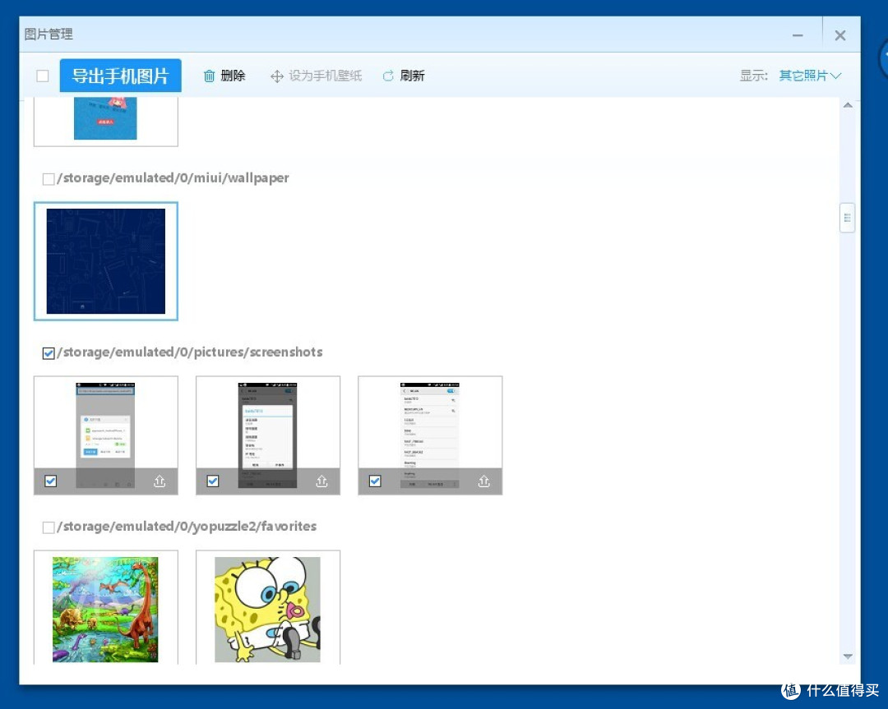Click export icon on third screenshot thumbnail
This screenshot has width=888, height=709.
483,481
